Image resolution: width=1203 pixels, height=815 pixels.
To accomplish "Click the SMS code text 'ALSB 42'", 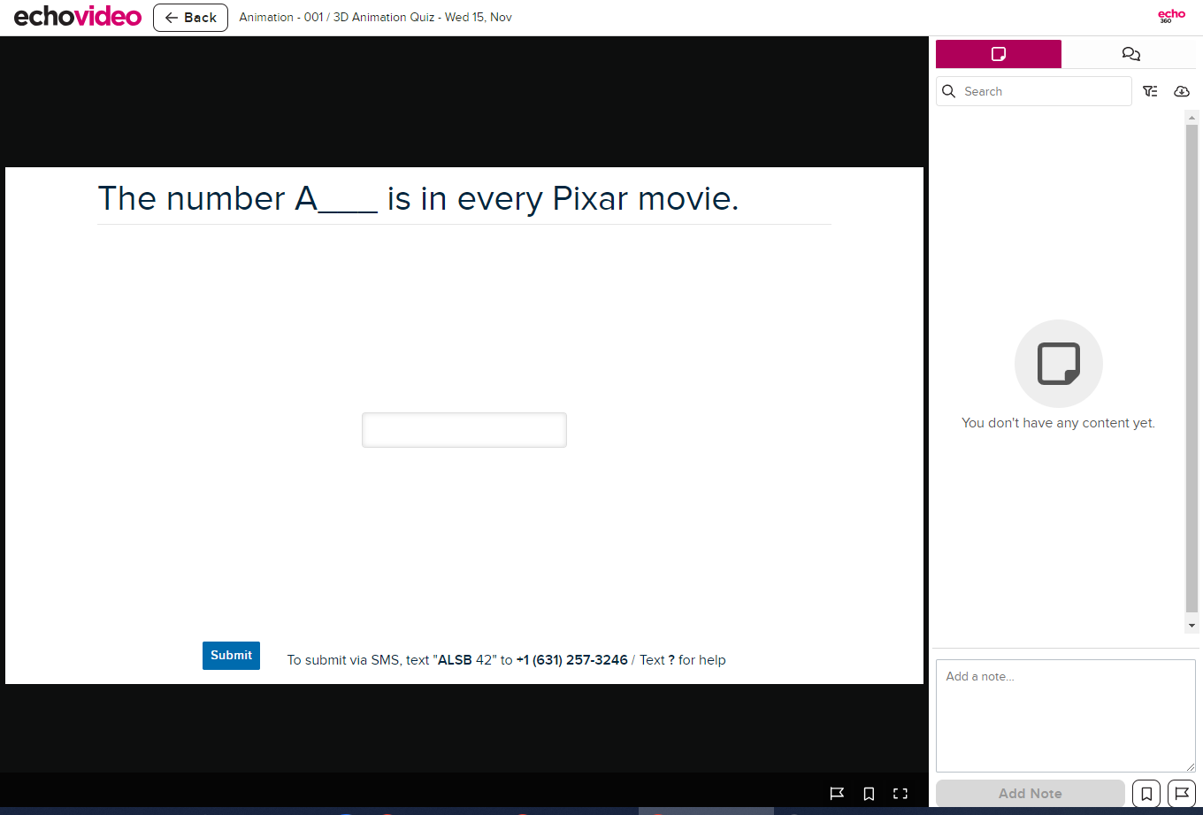I will (x=465, y=660).
